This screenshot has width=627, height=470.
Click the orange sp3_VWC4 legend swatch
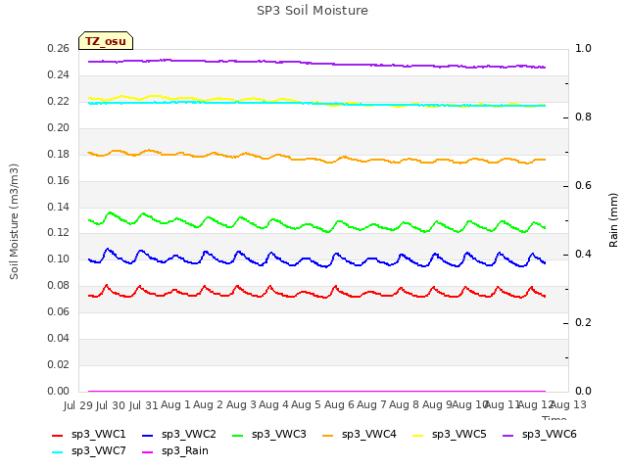(x=328, y=436)
